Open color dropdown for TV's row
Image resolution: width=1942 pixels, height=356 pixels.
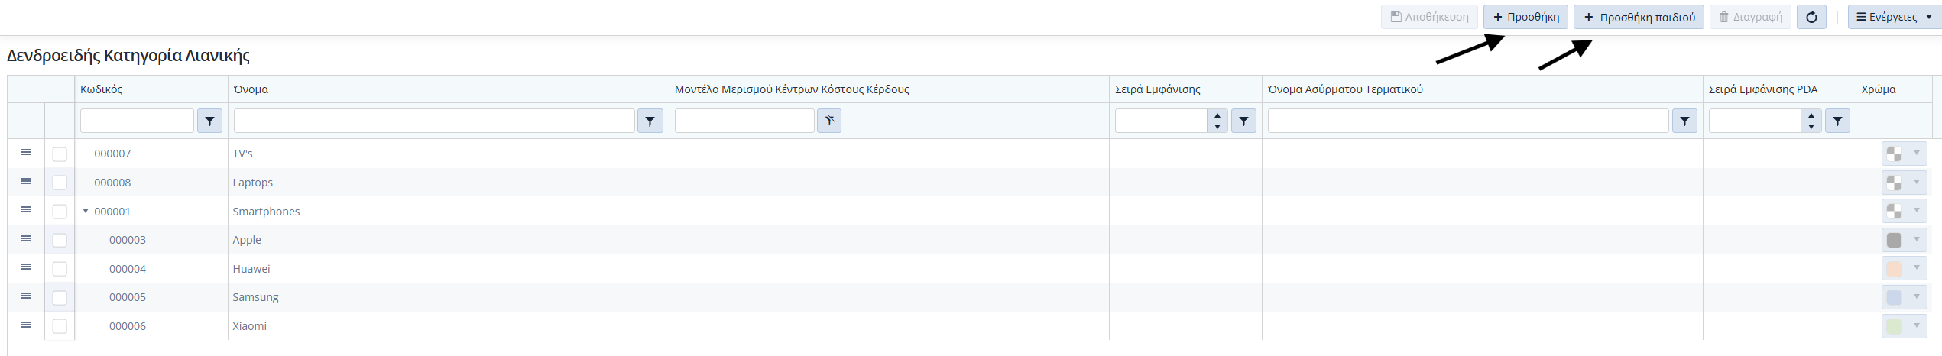[1904, 154]
